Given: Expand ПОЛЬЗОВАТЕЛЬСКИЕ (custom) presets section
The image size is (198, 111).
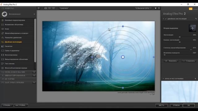Looking at the screenshot, I should [x=15, y=72].
